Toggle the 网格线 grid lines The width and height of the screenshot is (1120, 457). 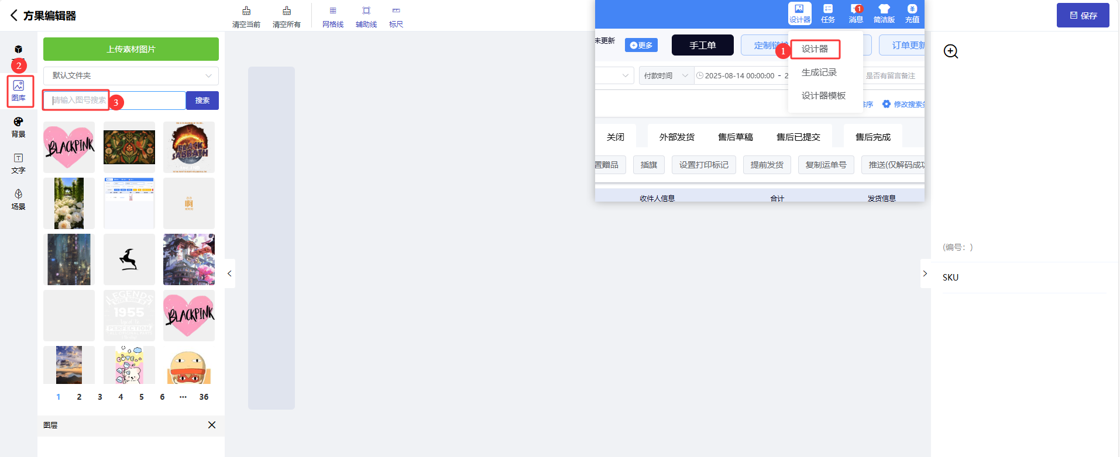tap(333, 17)
